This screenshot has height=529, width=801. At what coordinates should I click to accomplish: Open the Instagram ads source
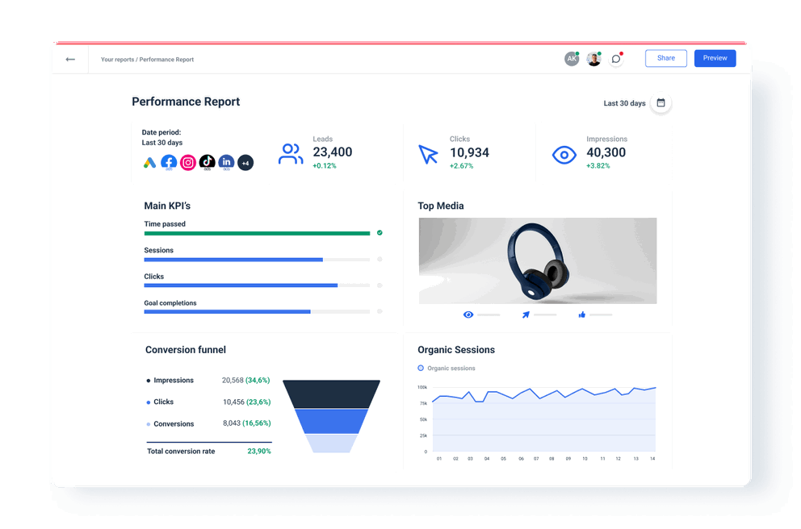[187, 162]
